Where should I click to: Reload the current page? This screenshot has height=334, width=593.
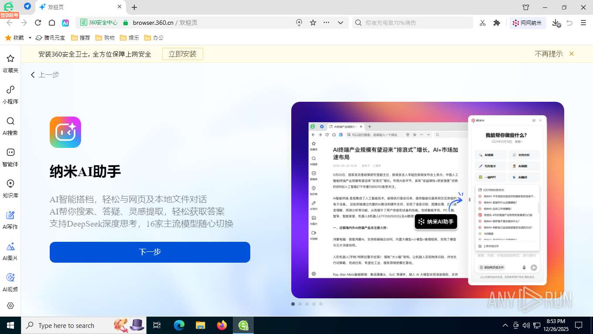[38, 23]
